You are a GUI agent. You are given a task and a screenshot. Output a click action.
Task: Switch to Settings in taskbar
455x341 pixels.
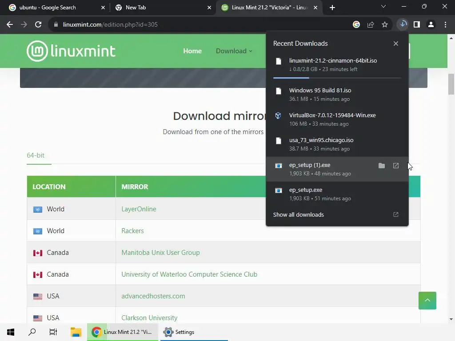pyautogui.click(x=194, y=332)
